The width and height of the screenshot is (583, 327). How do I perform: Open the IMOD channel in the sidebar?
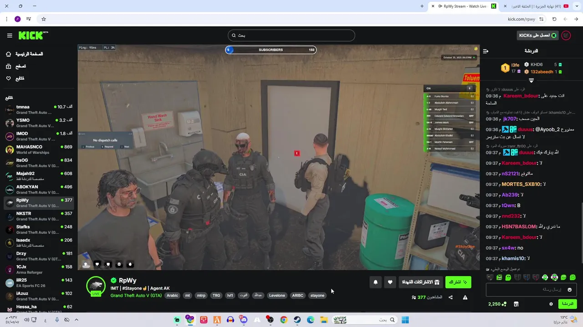pos(39,136)
